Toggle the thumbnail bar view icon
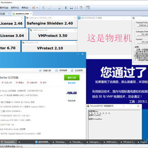 [72, 8]
